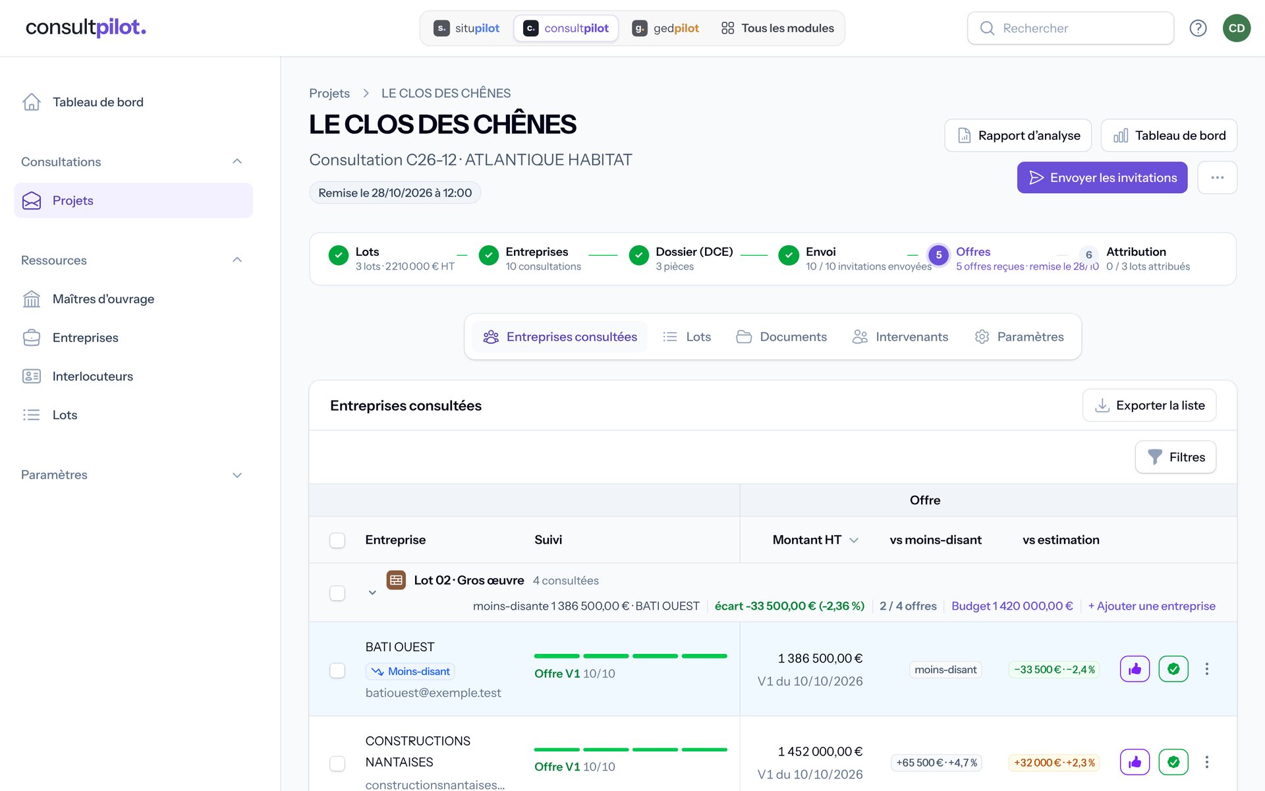Click CONSTRUCTIONS NANTAISES Offre V1 progress bar

(x=631, y=749)
